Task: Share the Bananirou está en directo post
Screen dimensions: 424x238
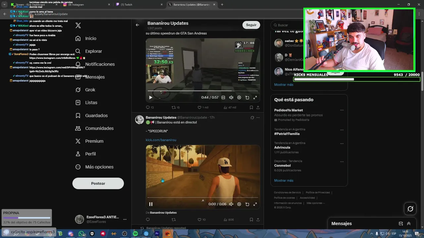Action: [258, 219]
